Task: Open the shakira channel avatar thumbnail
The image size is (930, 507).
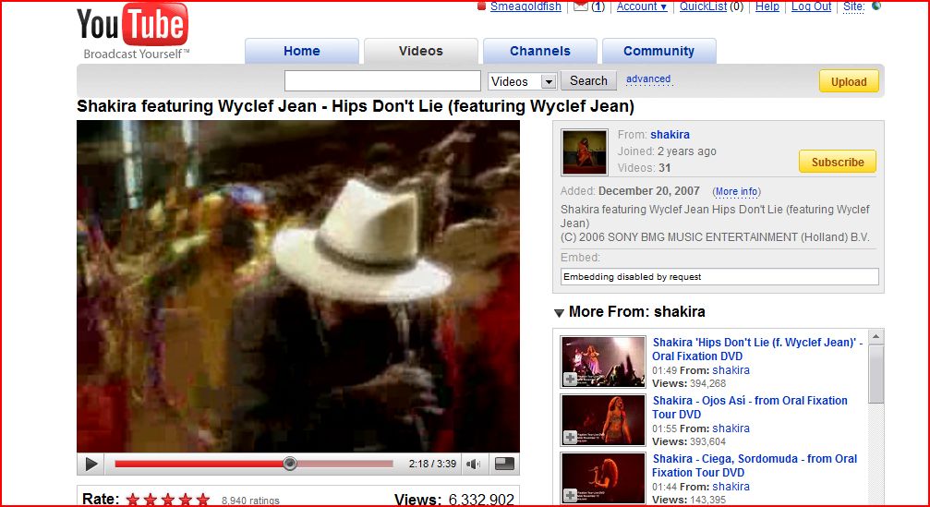Action: tap(585, 151)
